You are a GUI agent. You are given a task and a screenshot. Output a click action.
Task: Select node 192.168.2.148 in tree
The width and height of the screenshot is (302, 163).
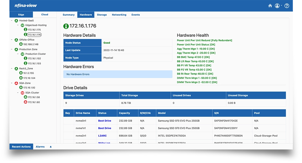tap(31, 44)
